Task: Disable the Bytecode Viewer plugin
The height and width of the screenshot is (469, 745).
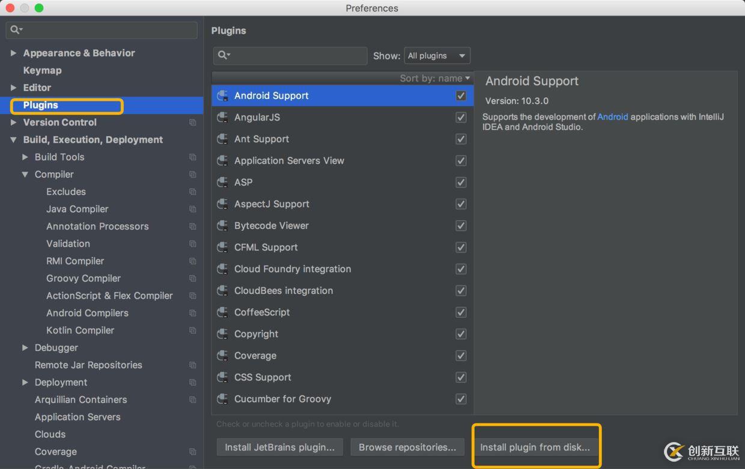Action: 461,226
